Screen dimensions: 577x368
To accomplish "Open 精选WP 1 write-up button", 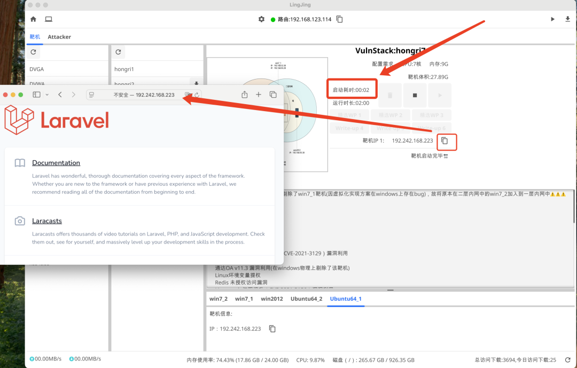I will pyautogui.click(x=349, y=115).
